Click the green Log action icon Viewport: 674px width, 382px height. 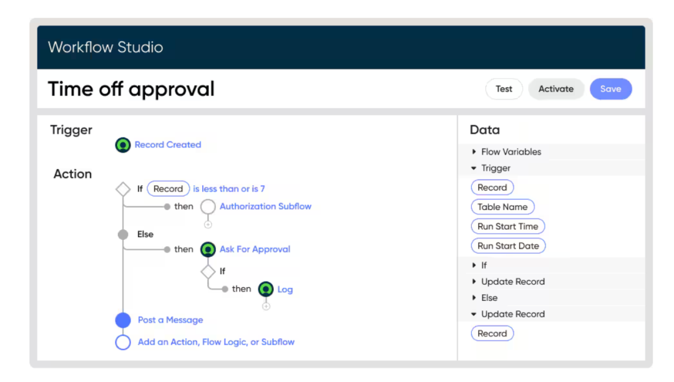coord(266,290)
